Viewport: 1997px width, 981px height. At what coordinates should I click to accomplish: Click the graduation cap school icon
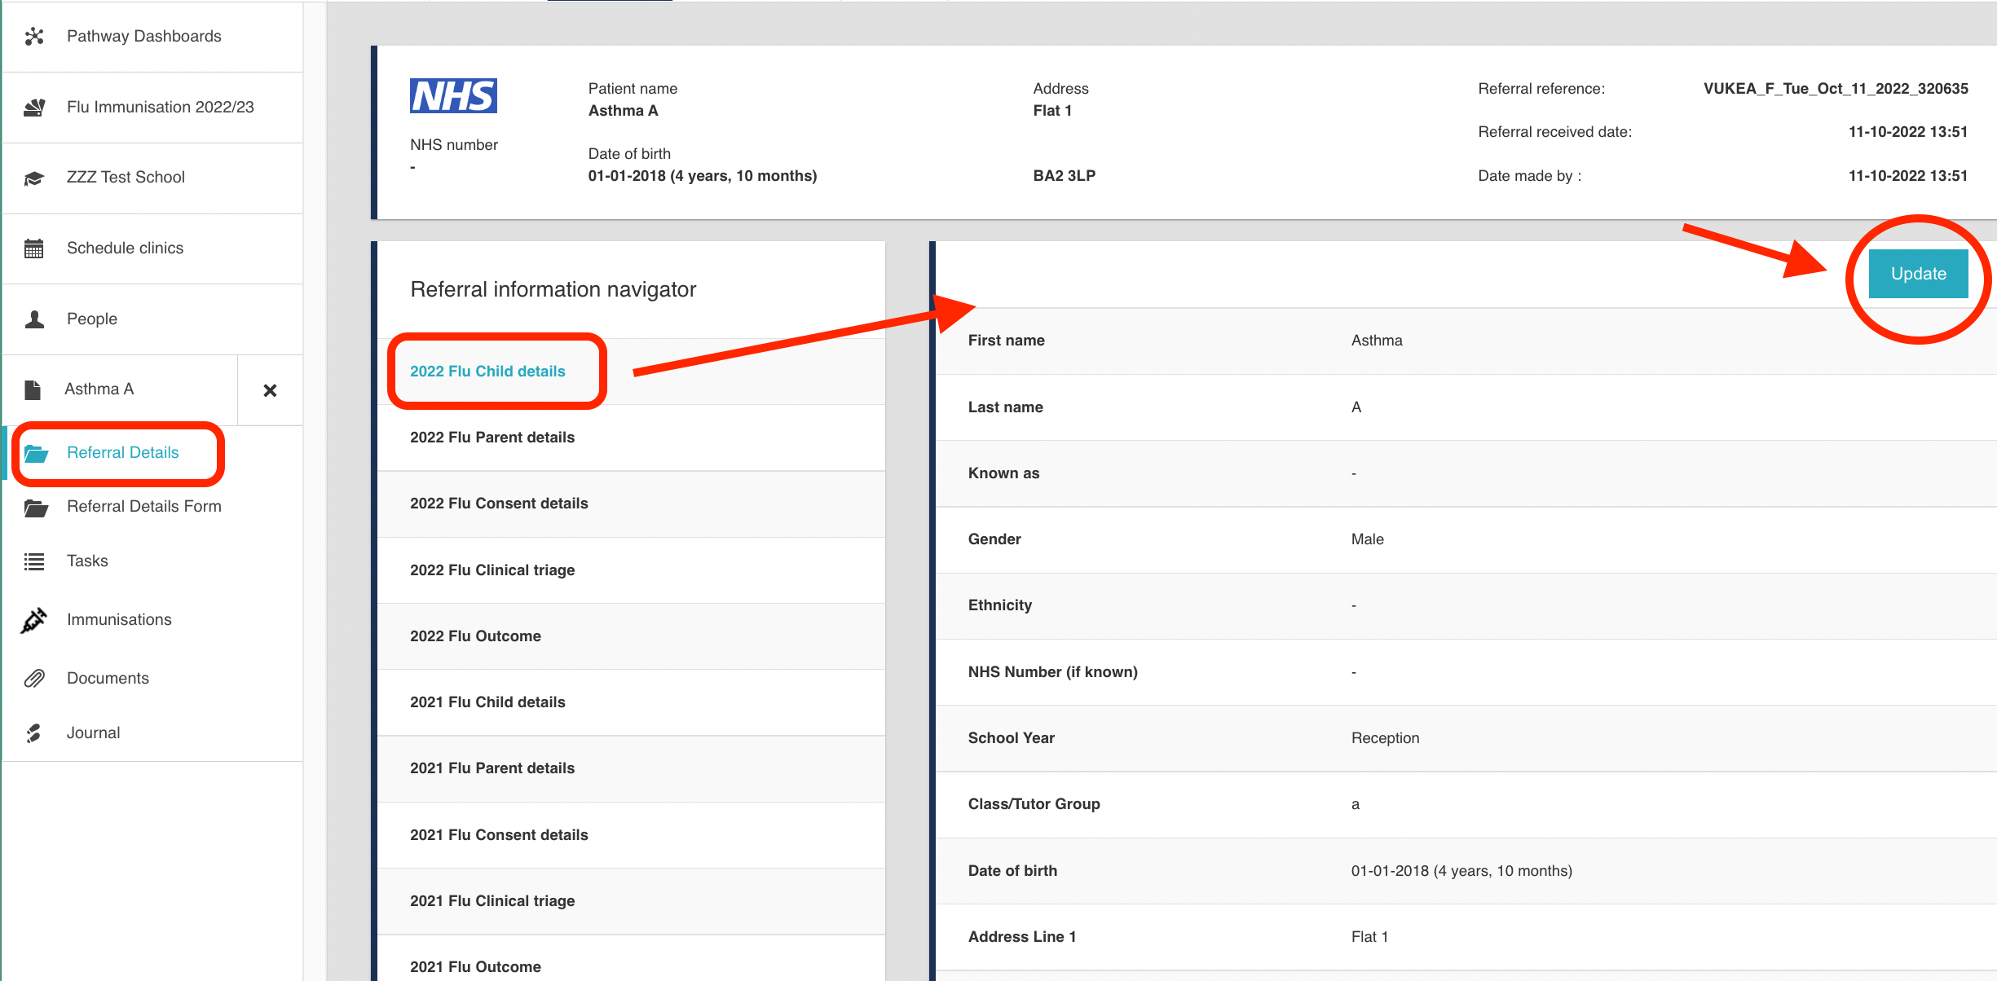pos(34,178)
